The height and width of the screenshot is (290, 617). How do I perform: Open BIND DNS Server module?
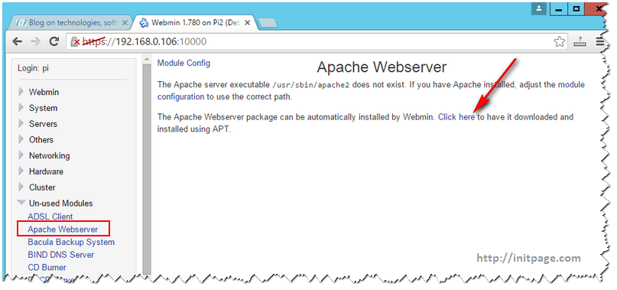pyautogui.click(x=61, y=255)
